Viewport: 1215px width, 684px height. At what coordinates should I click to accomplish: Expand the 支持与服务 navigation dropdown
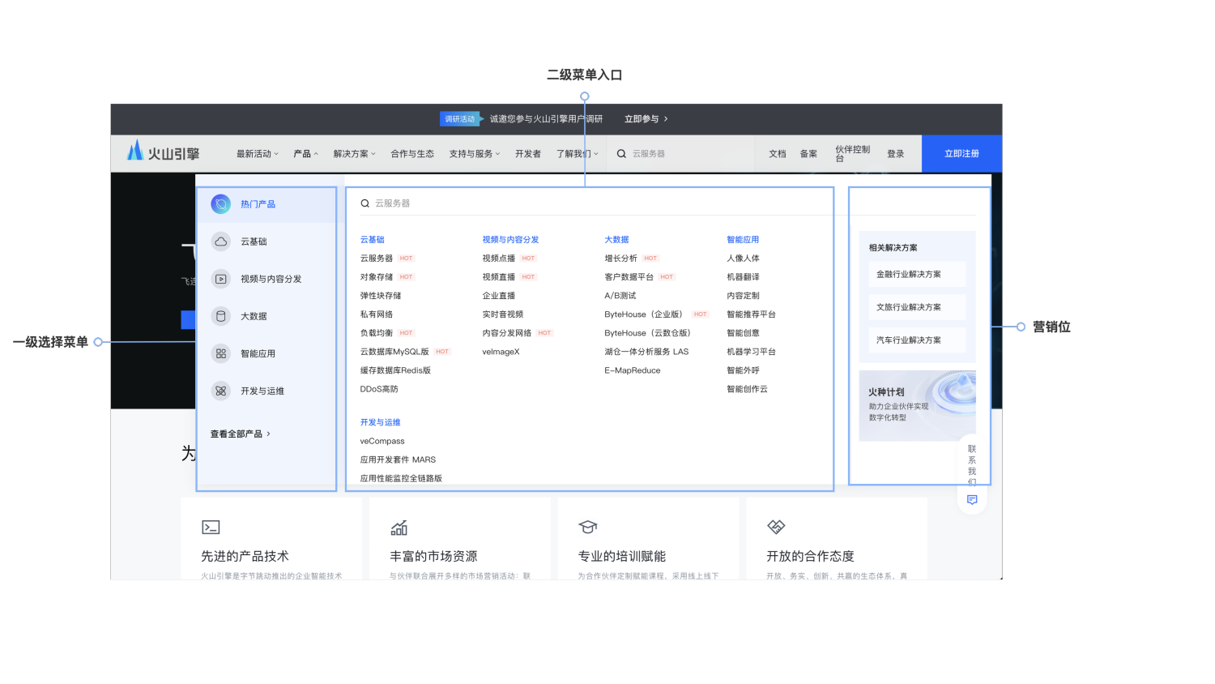tap(475, 154)
